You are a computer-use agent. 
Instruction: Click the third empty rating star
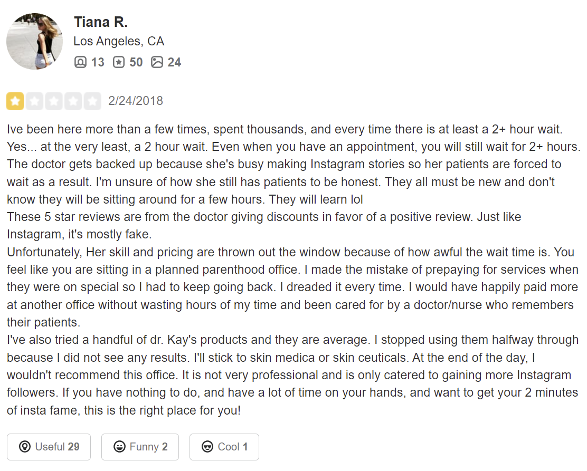(x=54, y=101)
